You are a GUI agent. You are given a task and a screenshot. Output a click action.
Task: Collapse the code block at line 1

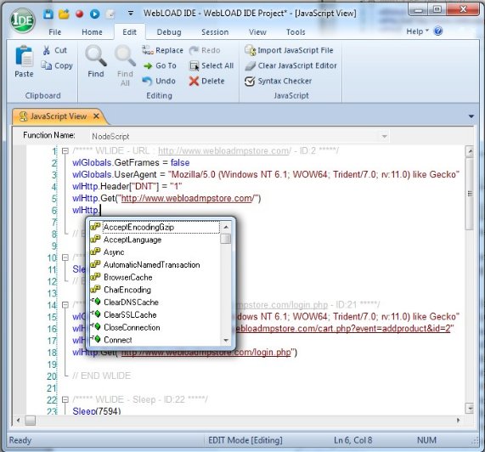click(65, 151)
